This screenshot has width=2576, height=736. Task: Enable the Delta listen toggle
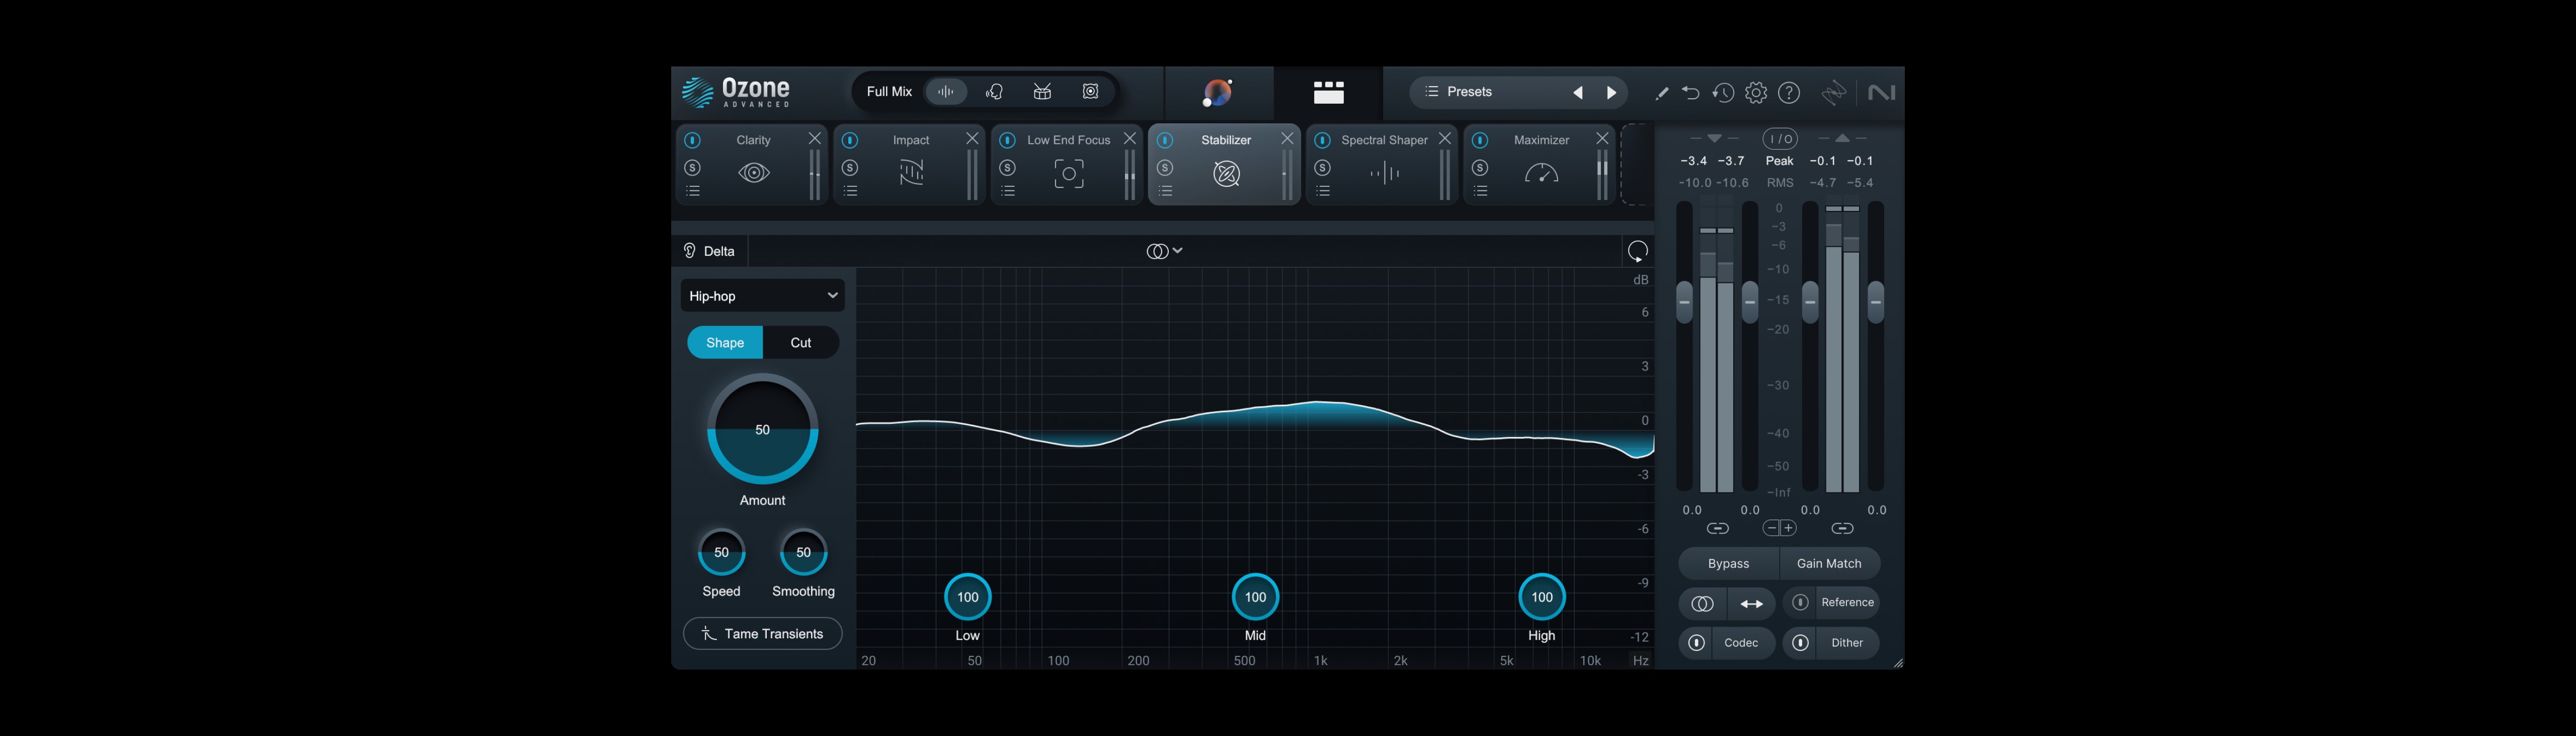tap(709, 251)
